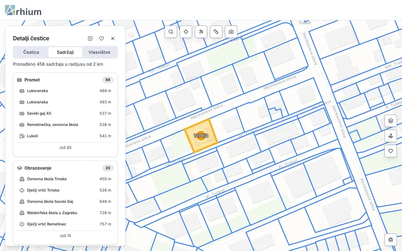Image resolution: width=402 pixels, height=251 pixels.
Task: Click the bus icon for Savski gaj XII.
Action: click(22, 113)
